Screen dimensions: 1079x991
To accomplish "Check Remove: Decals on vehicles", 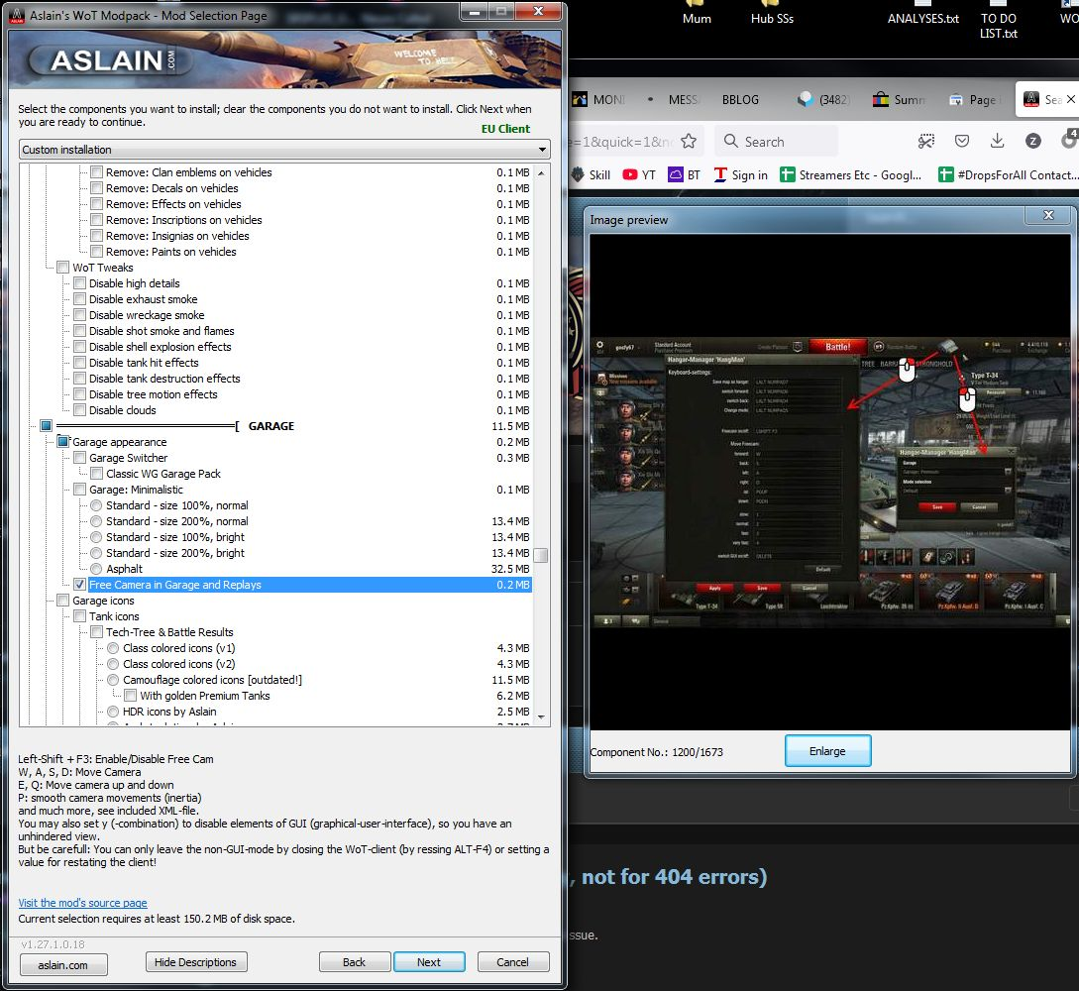I will pos(97,188).
